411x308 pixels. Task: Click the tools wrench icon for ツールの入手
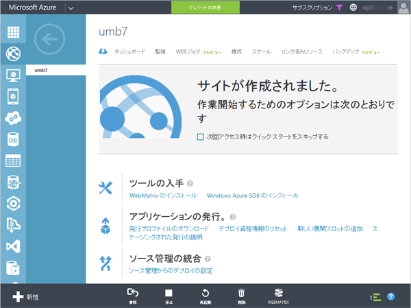click(x=105, y=188)
